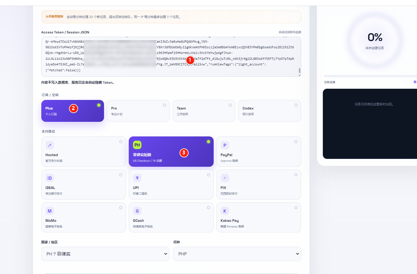Click the 'US Checkout / TR 优惠' subtitle
The image size is (417, 274).
pyautogui.click(x=147, y=161)
